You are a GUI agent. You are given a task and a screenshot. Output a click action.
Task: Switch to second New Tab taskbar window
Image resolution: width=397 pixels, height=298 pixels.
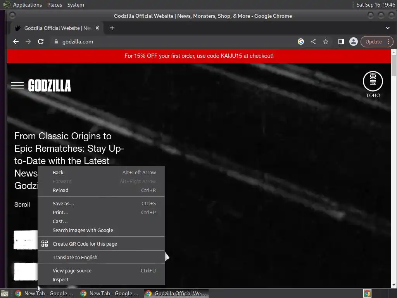110,293
